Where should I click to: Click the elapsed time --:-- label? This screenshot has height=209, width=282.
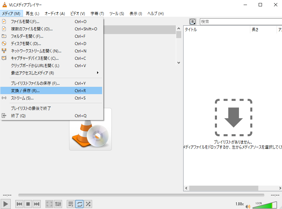(x=7, y=195)
